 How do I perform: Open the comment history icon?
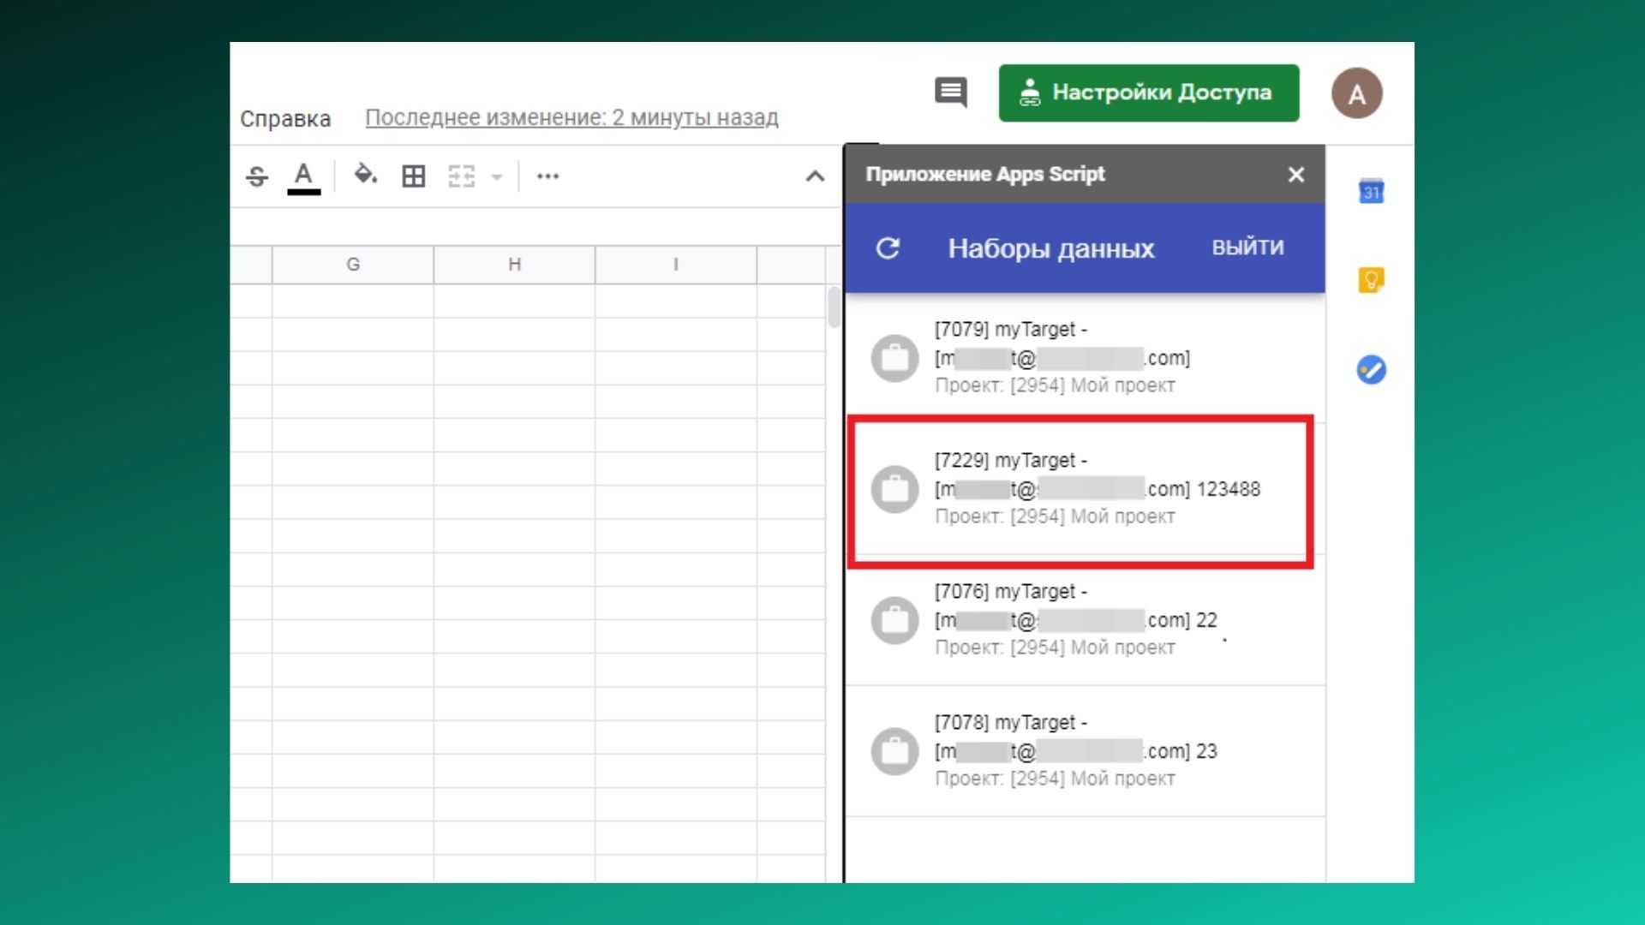(x=951, y=92)
